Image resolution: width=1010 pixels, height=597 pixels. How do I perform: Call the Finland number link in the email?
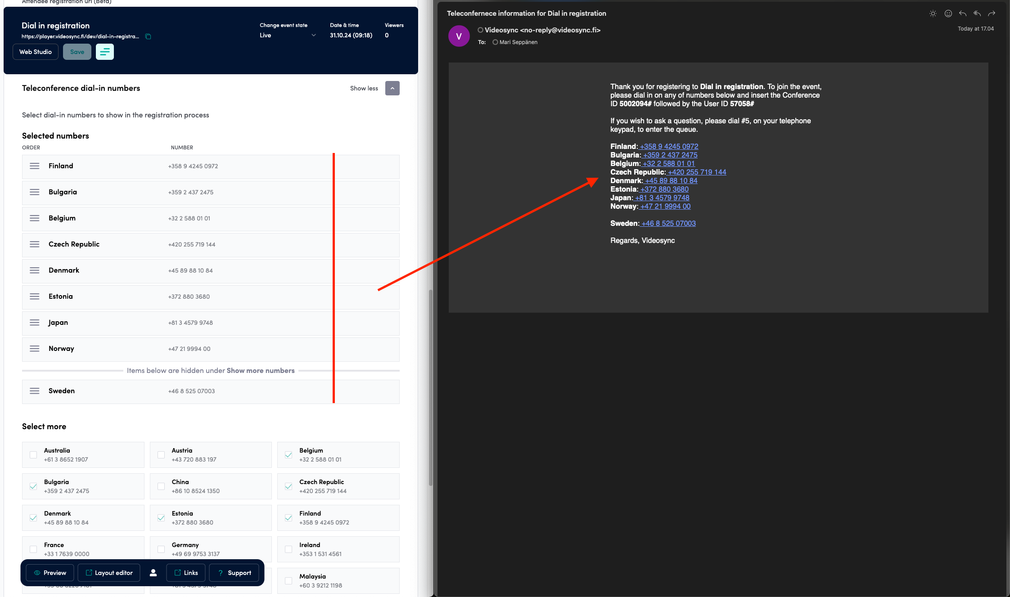pyautogui.click(x=668, y=146)
